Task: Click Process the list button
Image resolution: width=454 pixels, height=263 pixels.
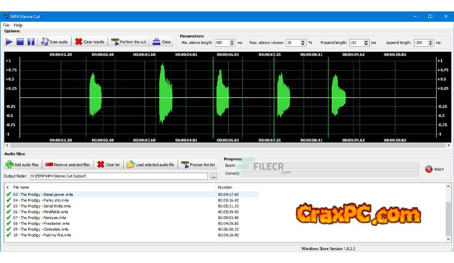Action: (198, 165)
